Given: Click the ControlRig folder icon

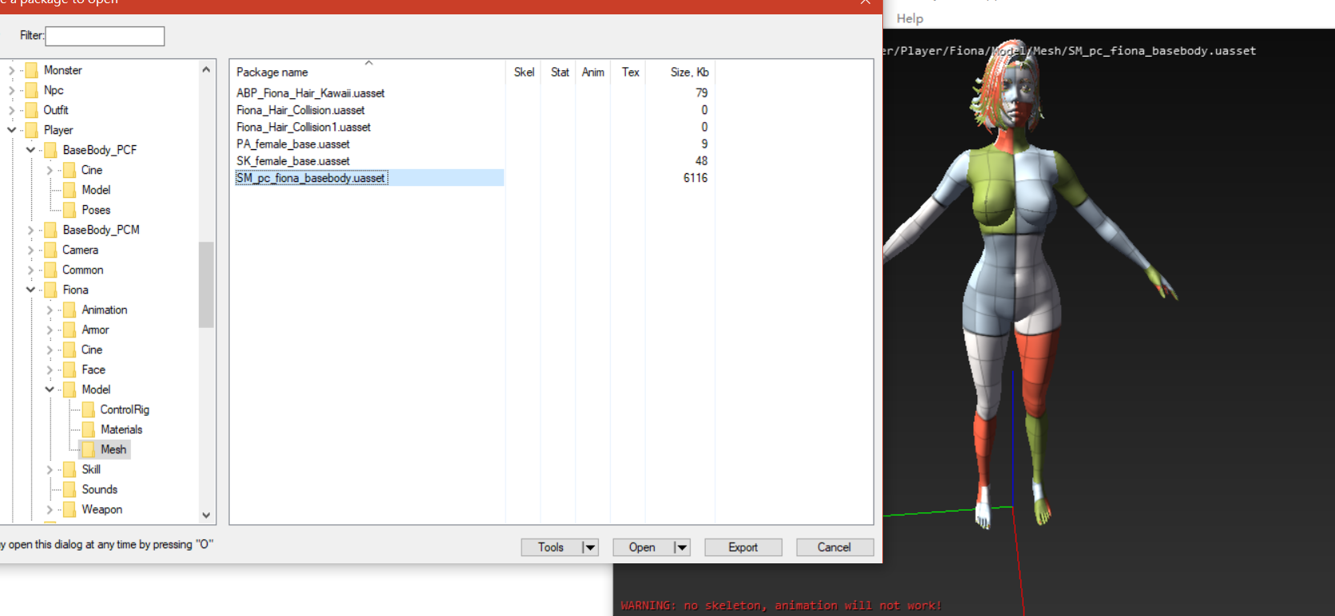Looking at the screenshot, I should (89, 409).
